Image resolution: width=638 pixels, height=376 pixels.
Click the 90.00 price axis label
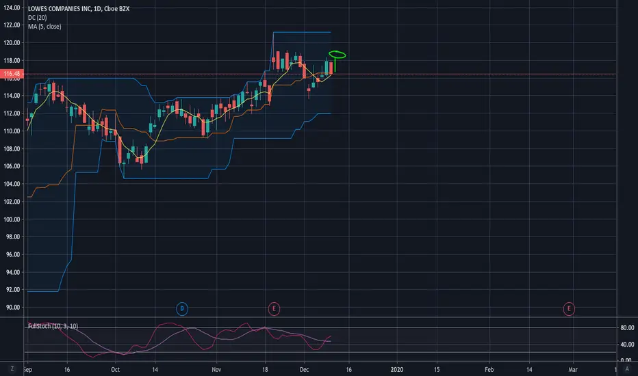coord(12,308)
